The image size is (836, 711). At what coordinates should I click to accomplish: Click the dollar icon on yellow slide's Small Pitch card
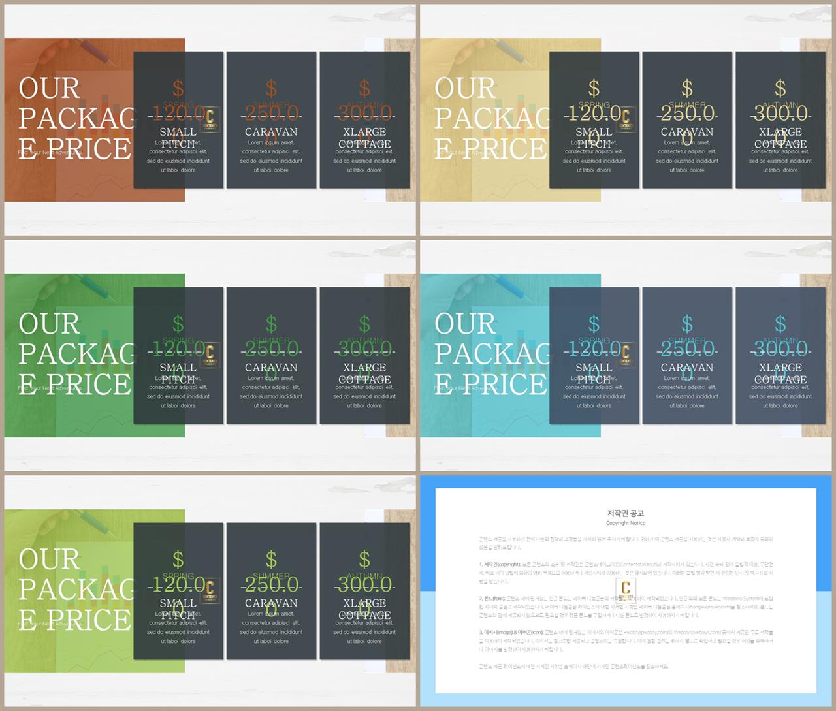pos(594,88)
